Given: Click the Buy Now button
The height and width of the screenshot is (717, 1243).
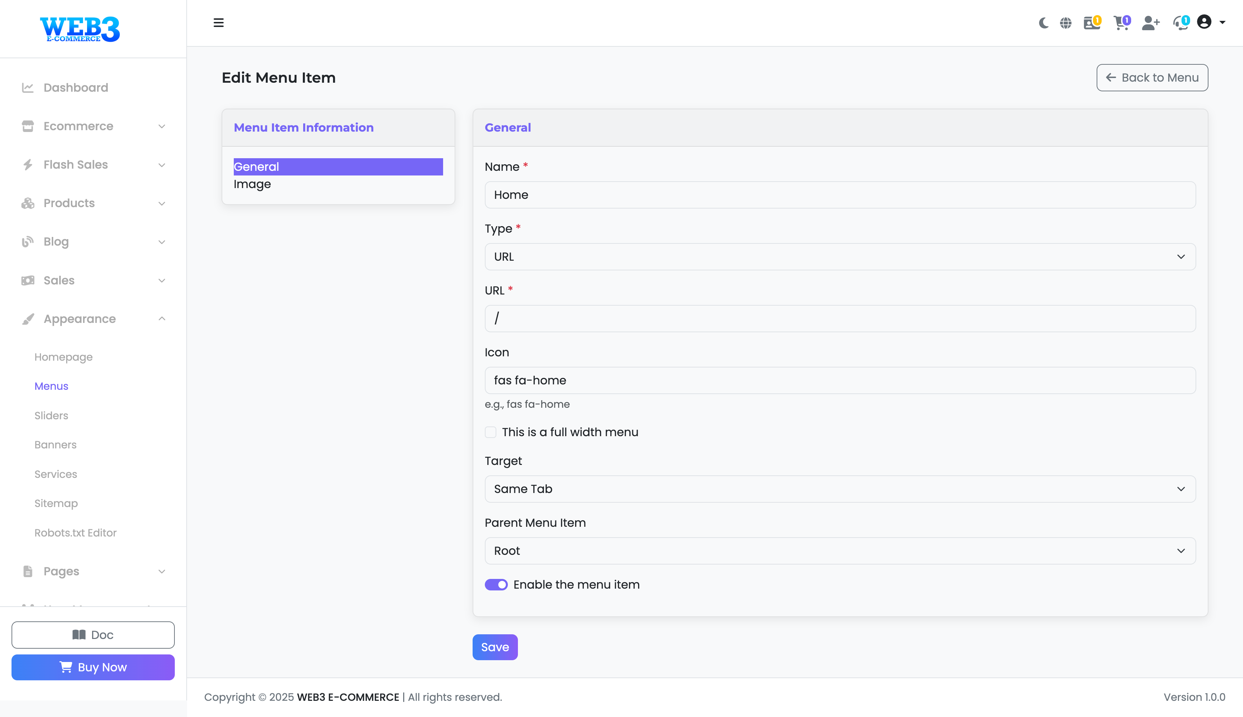Looking at the screenshot, I should (93, 667).
